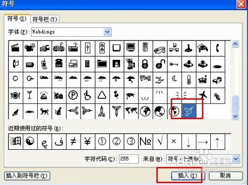Select the telephone handset symbol
Viewport: 248px width, 185px height.
[x=218, y=48]
